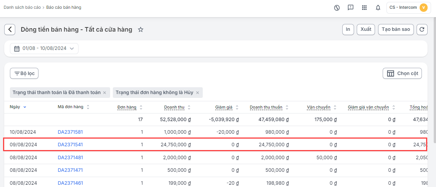This screenshot has width=436, height=187.
Task: Click the back arrow button
Action: pyautogui.click(x=10, y=29)
